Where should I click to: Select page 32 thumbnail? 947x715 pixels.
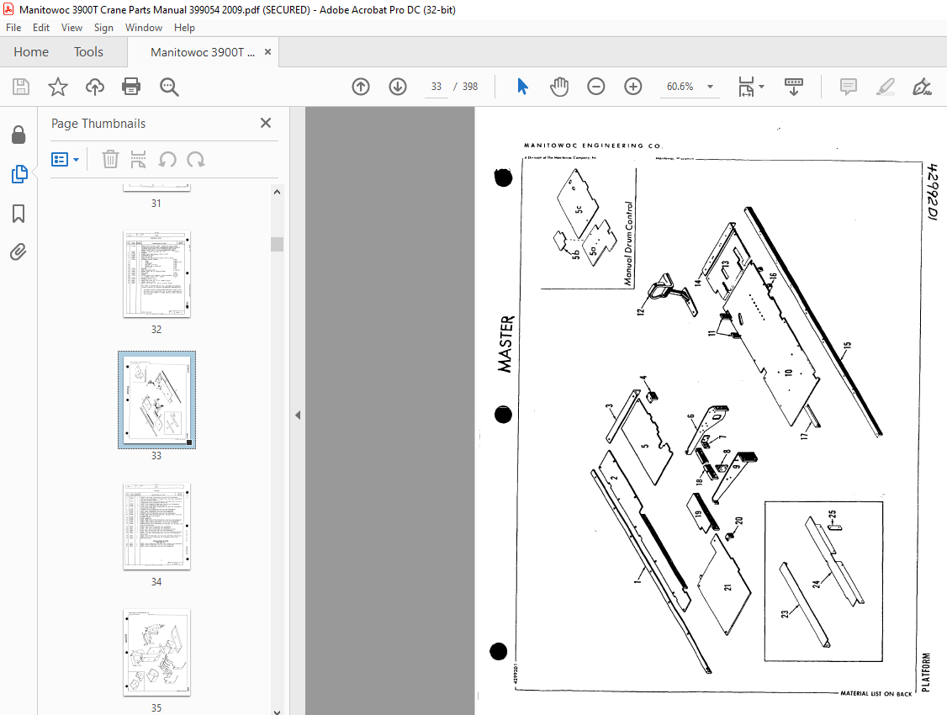(156, 274)
